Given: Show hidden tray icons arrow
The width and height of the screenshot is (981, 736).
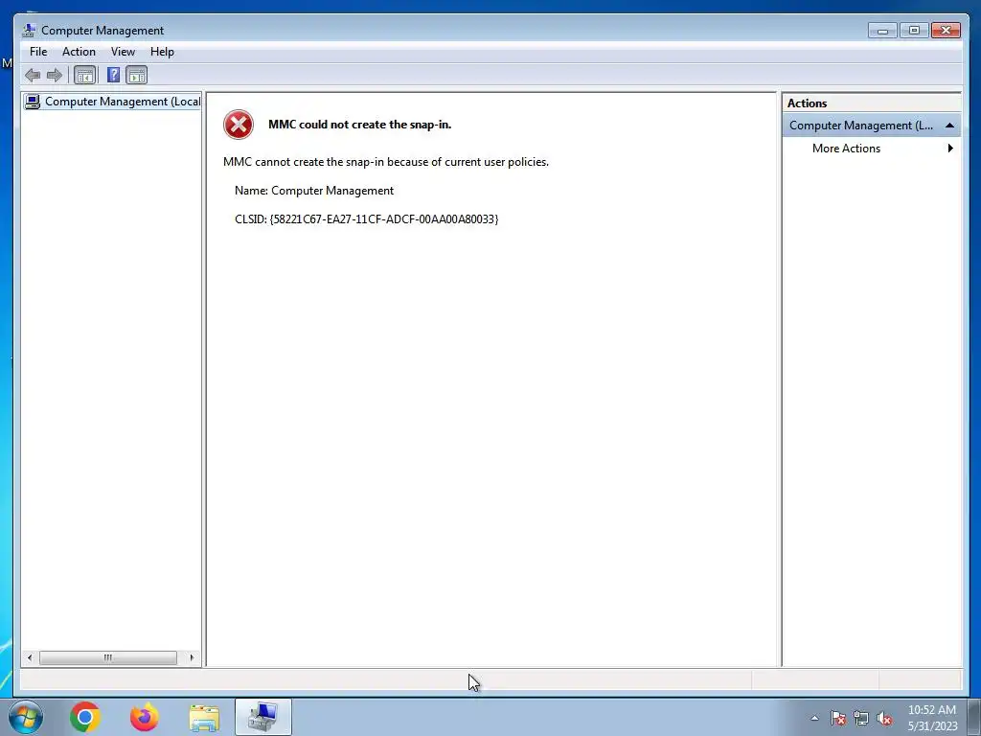Looking at the screenshot, I should (x=814, y=718).
